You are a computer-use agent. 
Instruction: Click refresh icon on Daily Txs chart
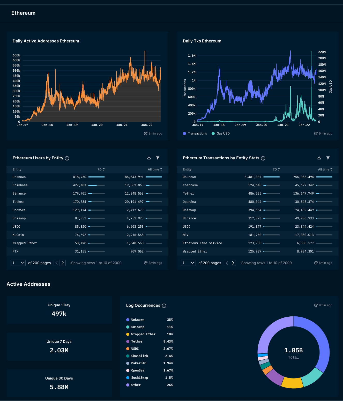(316, 133)
